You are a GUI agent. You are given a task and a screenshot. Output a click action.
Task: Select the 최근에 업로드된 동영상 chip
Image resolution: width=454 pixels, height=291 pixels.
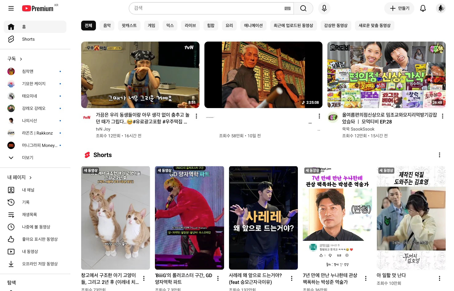coord(293,26)
